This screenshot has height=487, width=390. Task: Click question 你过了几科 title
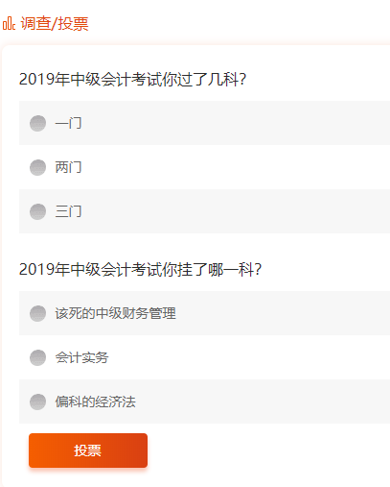point(132,79)
